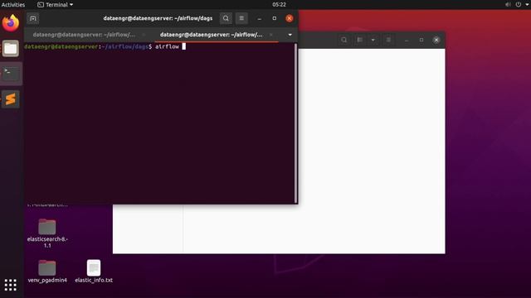Launch Sublime Text from the dock
The image size is (531, 298).
[x=11, y=99]
